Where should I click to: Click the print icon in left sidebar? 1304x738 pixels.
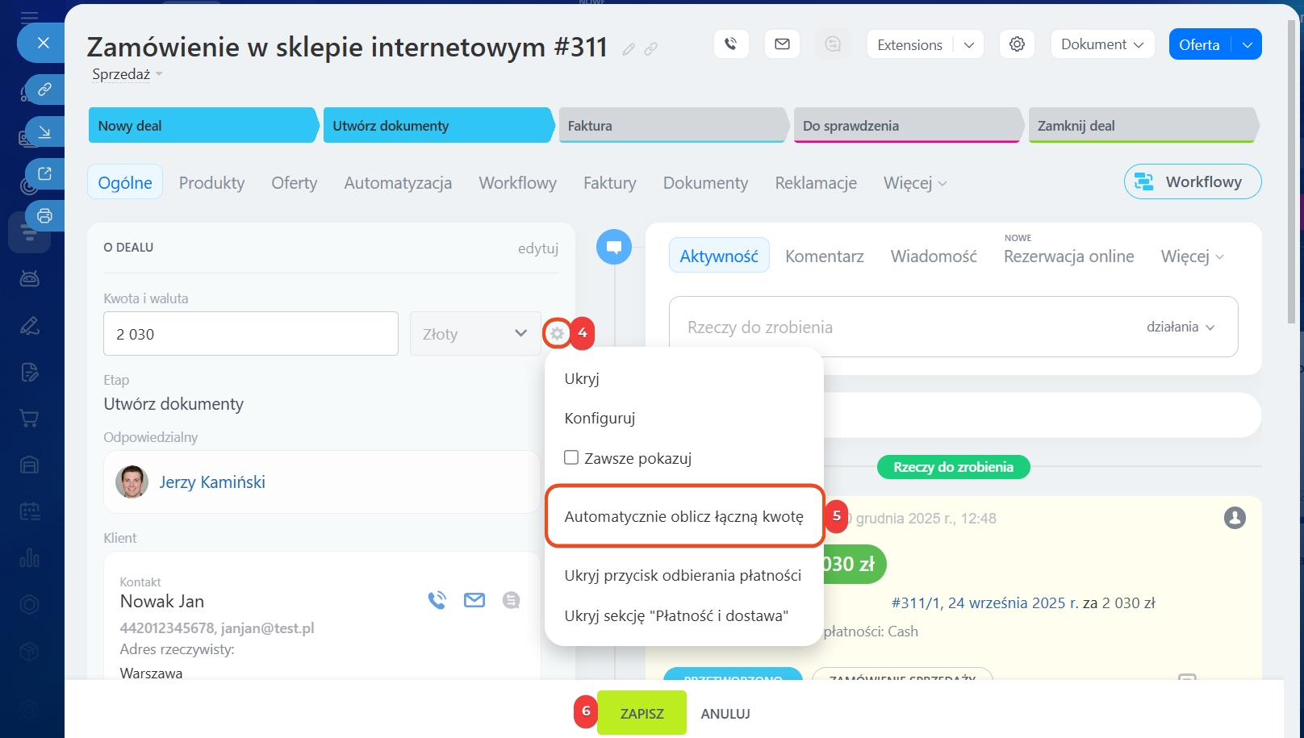tap(44, 215)
